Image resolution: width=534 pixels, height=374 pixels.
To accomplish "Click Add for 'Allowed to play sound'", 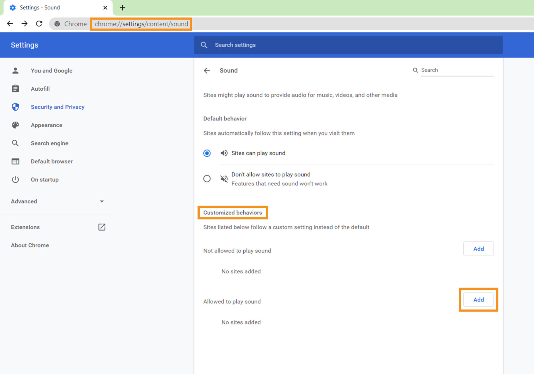I will point(478,299).
